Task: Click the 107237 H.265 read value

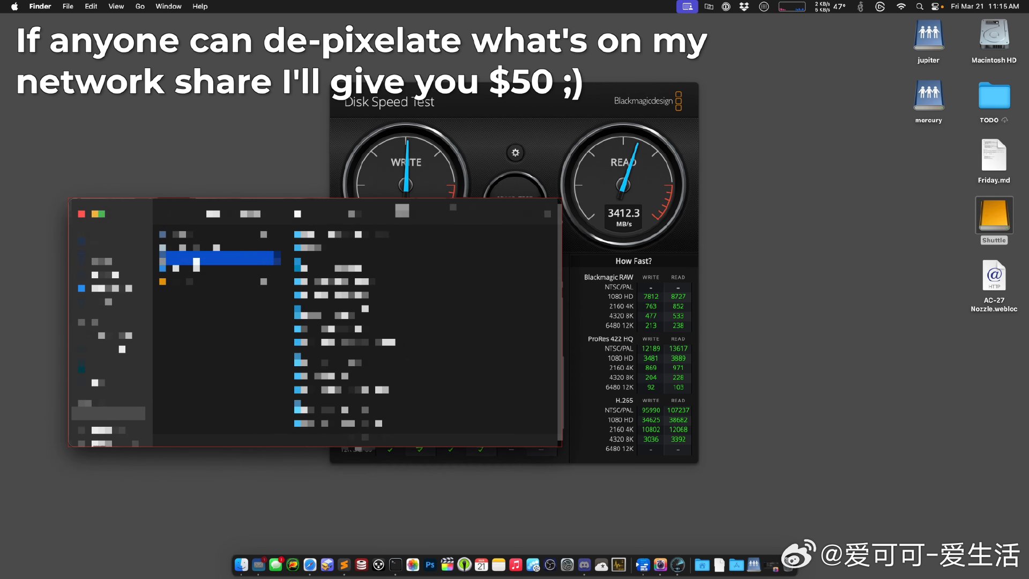Action: pyautogui.click(x=678, y=410)
